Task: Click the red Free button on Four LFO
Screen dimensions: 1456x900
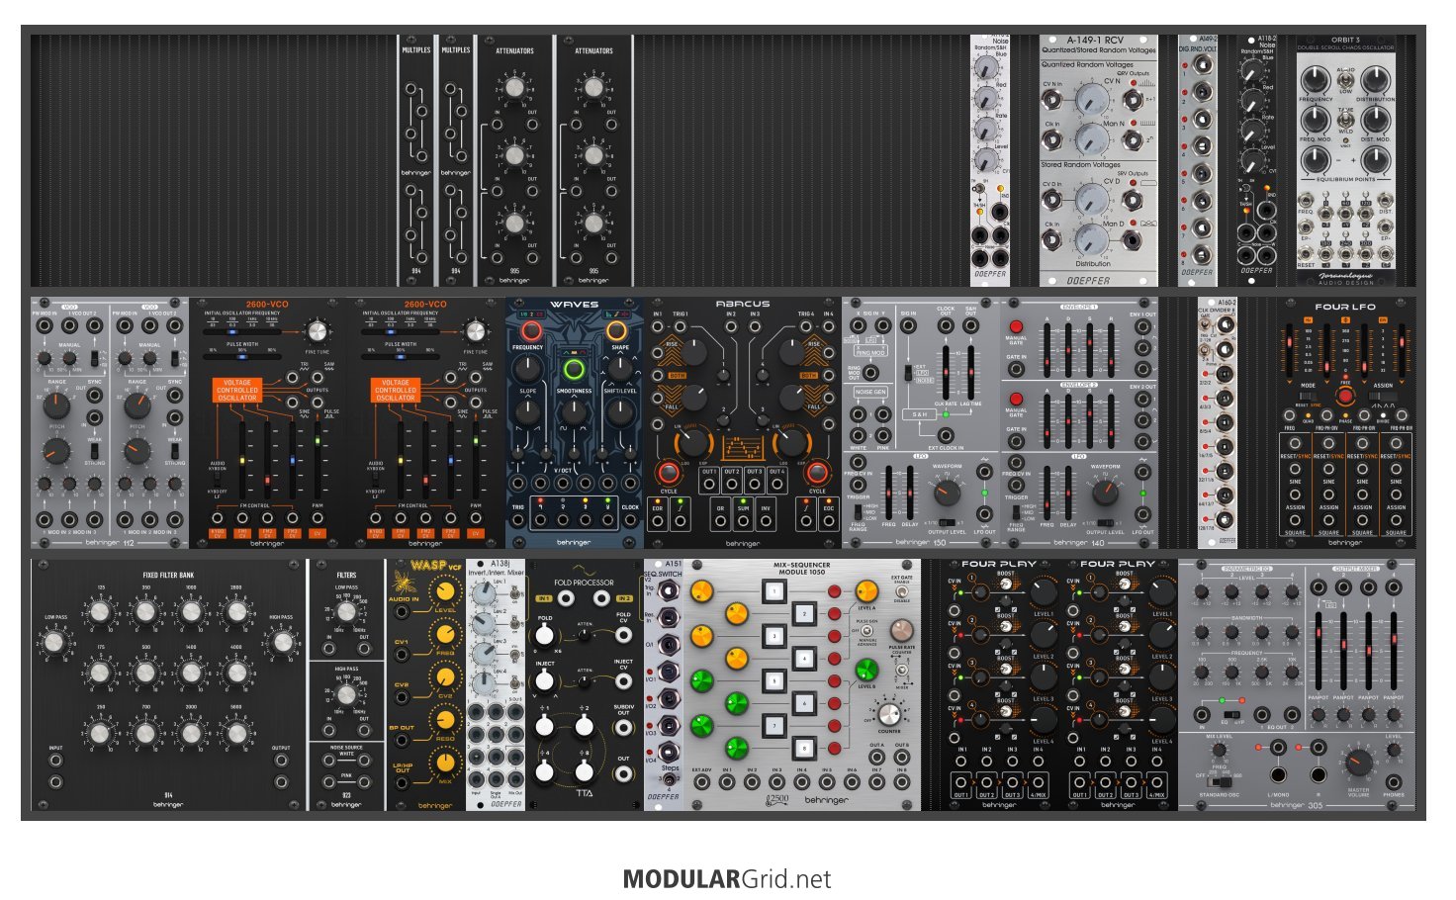Action: 1345,397
